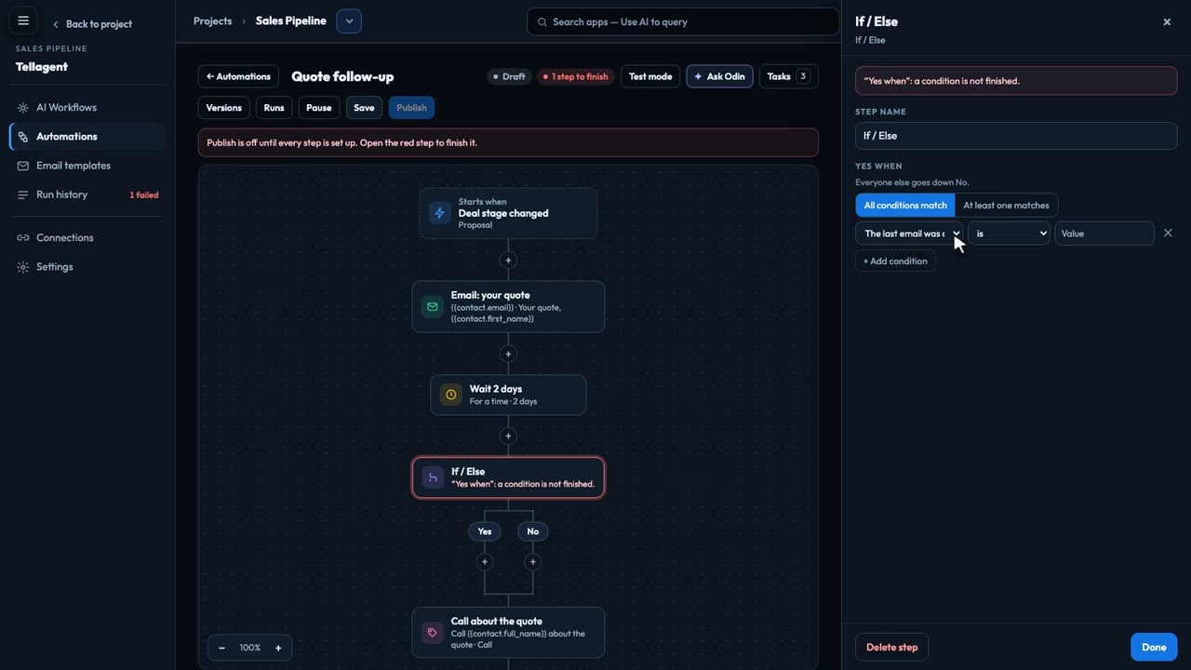This screenshot has height=670, width=1191.
Task: Click into the Step name field
Action: click(x=1016, y=136)
